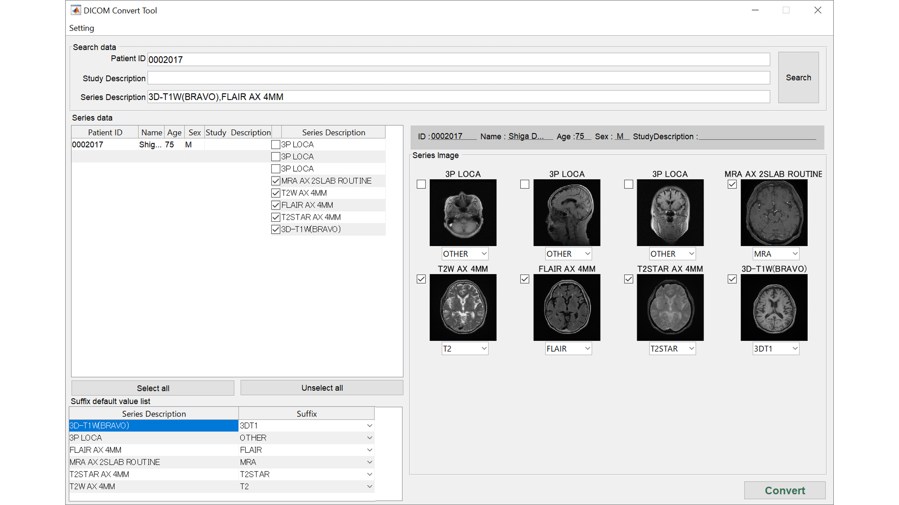Click the MRA AX 2SLAB ROUTINE thumbnail
The image size is (899, 505).
coord(774,213)
